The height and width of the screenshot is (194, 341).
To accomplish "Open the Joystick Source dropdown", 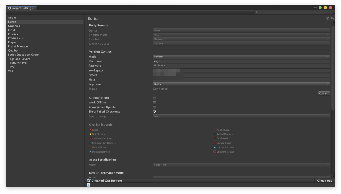I will point(241,44).
